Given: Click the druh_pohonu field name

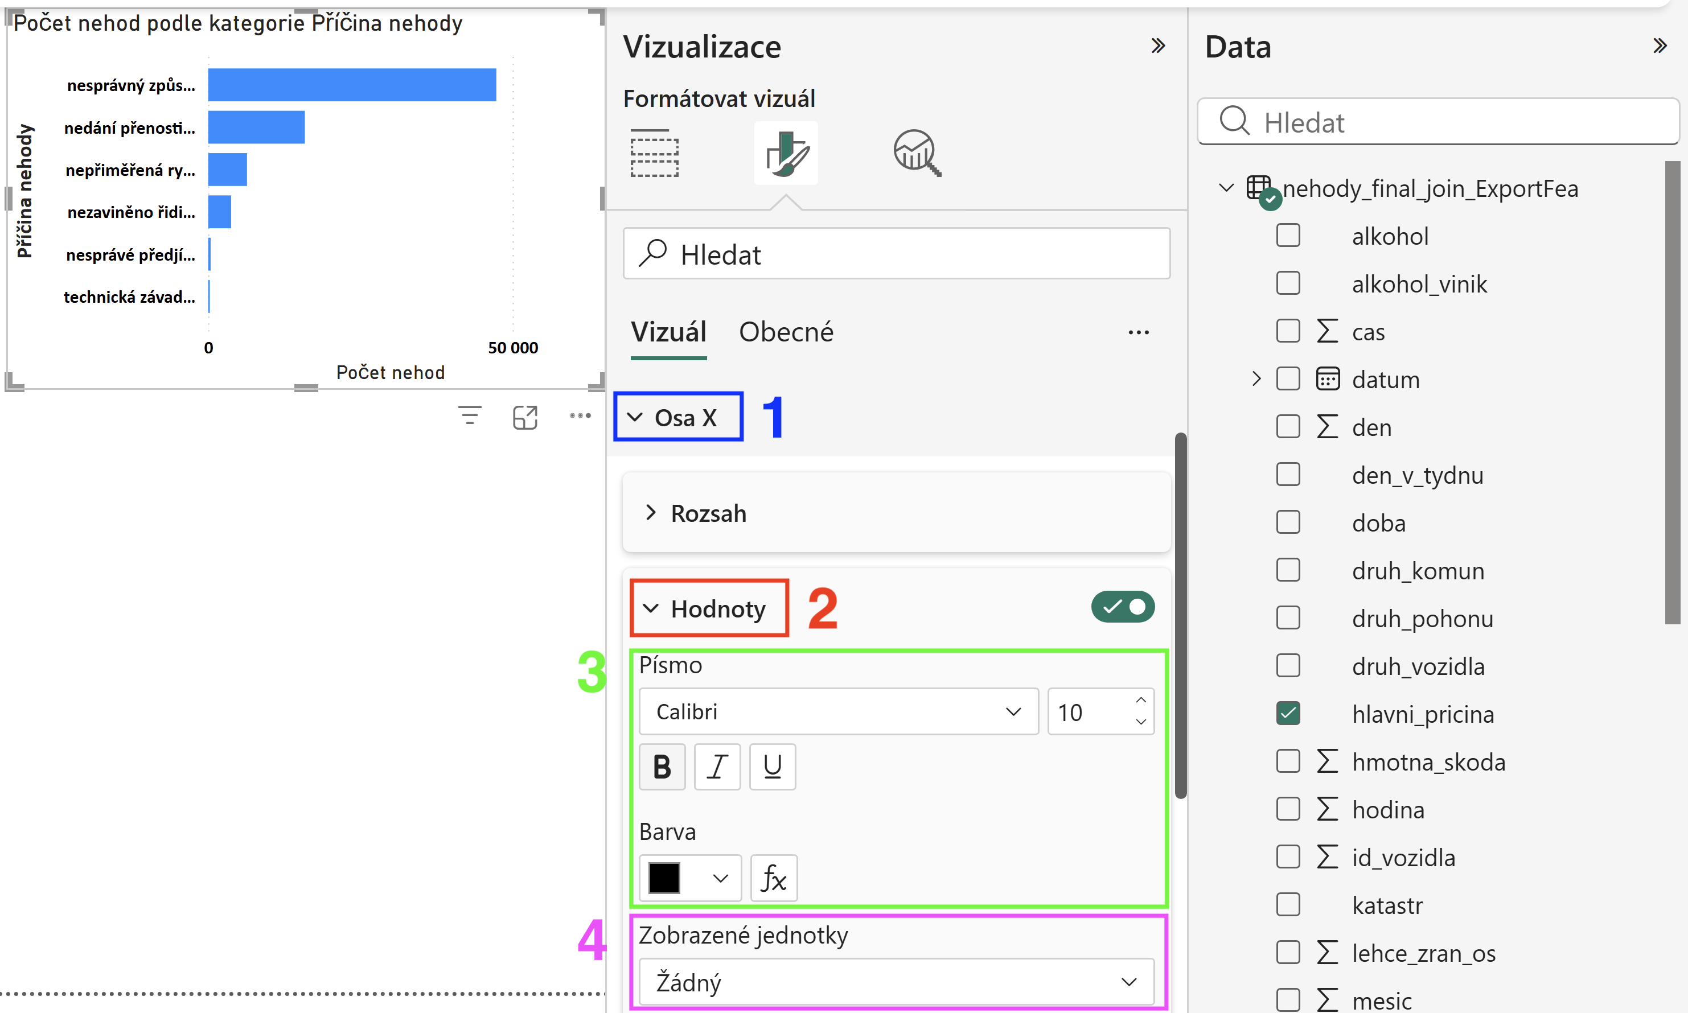Looking at the screenshot, I should (1422, 619).
